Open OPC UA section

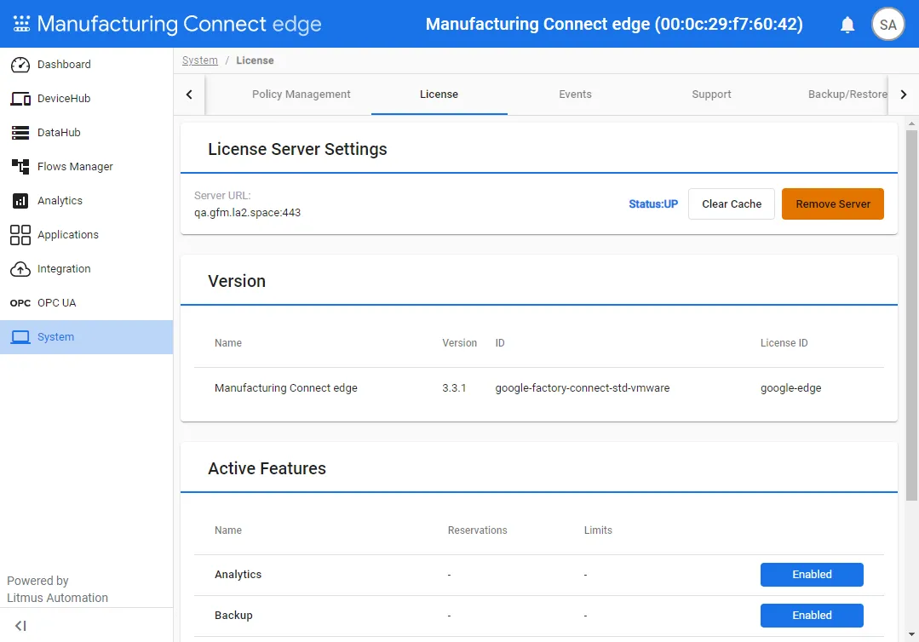point(87,302)
